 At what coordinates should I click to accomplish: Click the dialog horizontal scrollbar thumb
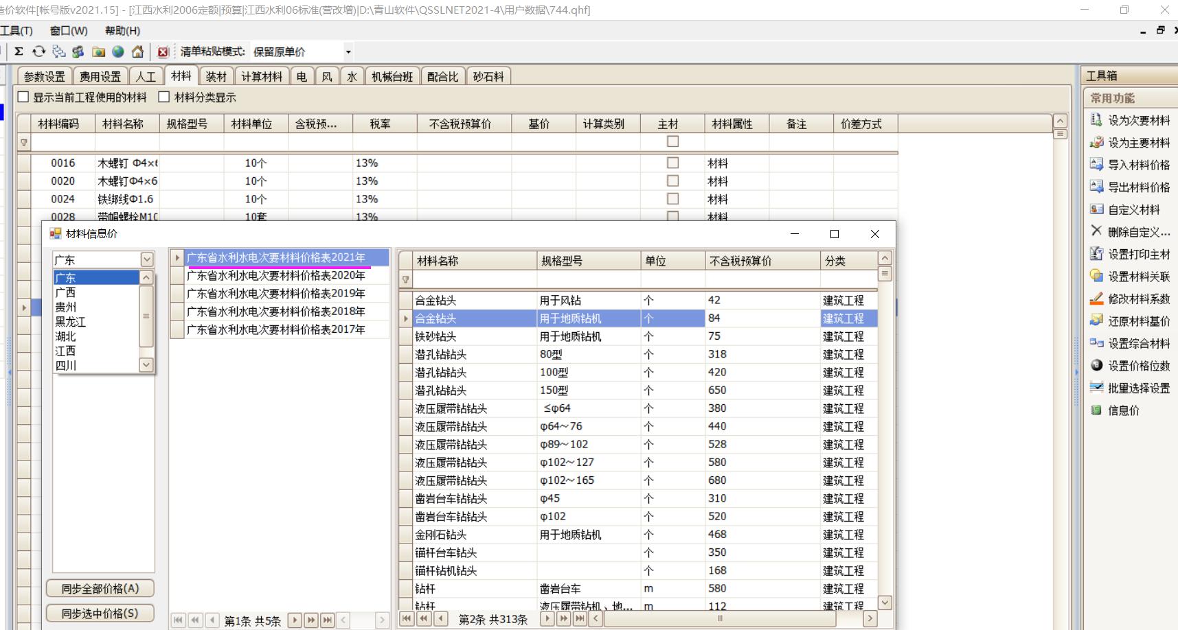point(719,618)
